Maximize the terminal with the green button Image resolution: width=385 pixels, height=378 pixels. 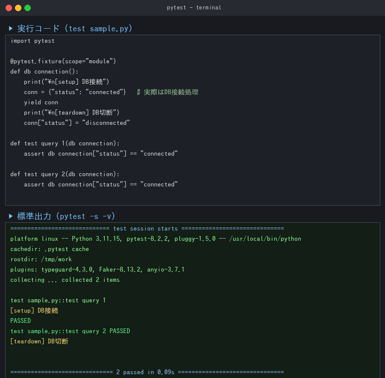pyautogui.click(x=28, y=8)
